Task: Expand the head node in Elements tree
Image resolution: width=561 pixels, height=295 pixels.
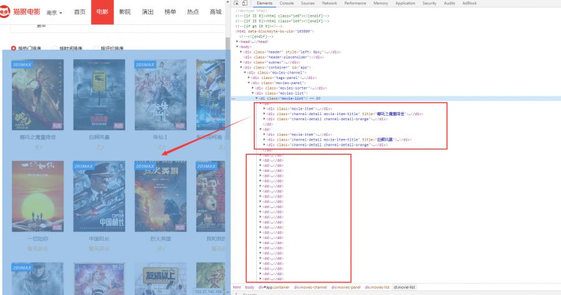Action: [x=237, y=42]
